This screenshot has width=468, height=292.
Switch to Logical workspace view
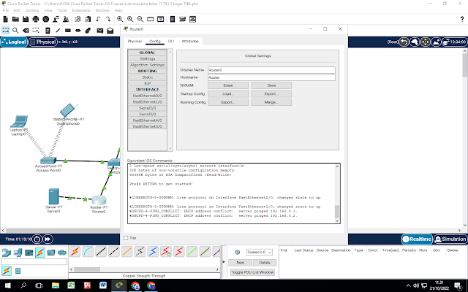(x=14, y=42)
